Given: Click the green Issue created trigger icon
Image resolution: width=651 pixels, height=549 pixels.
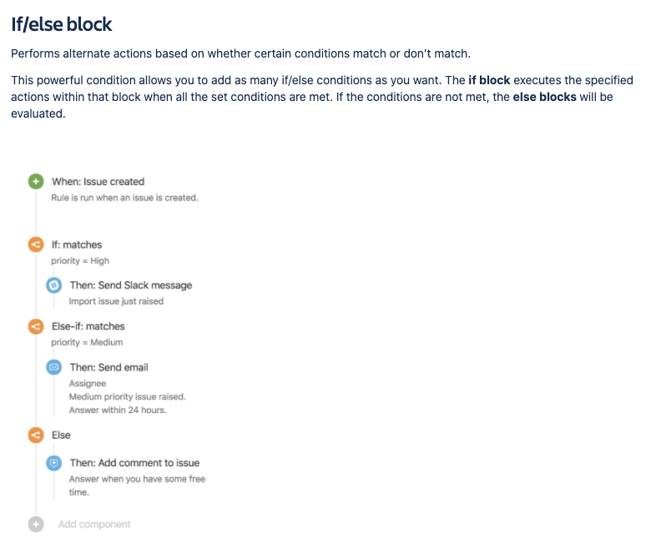Looking at the screenshot, I should pos(36,181).
